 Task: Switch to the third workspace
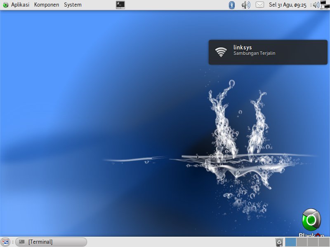[313, 242]
